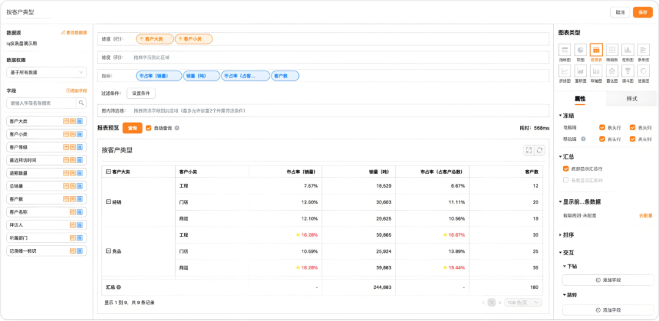659x321 pixels.
Task: Select the 进度图 progress chart icon
Action: (x=644, y=71)
